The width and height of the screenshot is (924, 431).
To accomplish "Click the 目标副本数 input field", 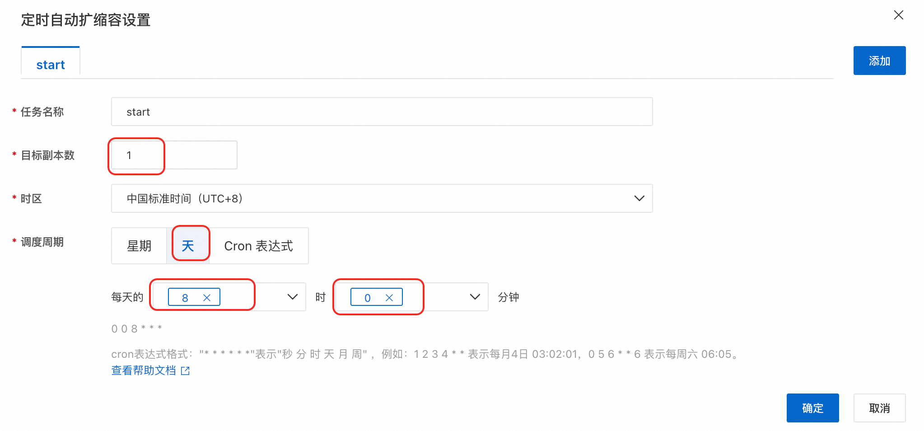I will point(174,155).
